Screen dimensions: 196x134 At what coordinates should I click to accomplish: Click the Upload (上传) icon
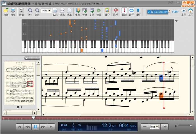click(183, 11)
